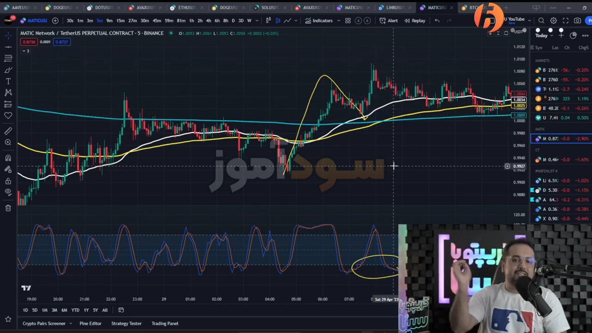
Task: Set date range to 1D
Action: (x=25, y=310)
